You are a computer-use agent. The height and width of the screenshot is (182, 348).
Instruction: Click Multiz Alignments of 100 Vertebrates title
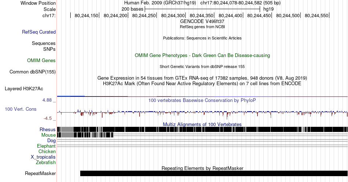coord(202,124)
